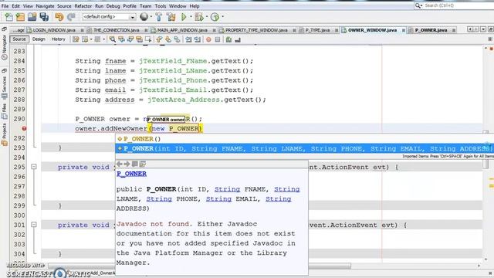Switch to THE_CONNECTION.java tab
Image resolution: width=494 pixels, height=278 pixels.
coord(116,30)
